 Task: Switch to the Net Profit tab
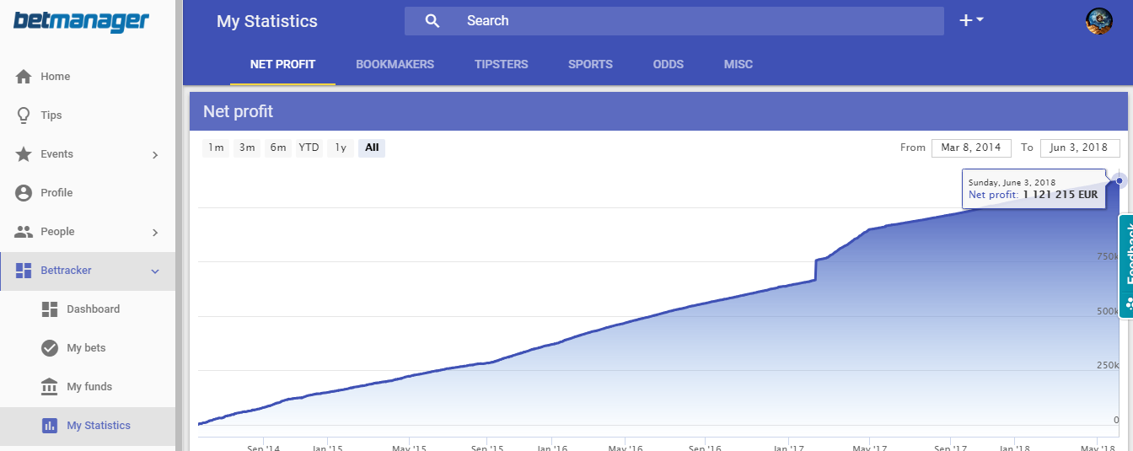tap(282, 64)
